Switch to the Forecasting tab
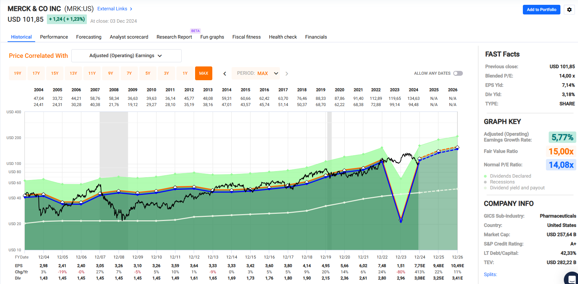 point(89,37)
